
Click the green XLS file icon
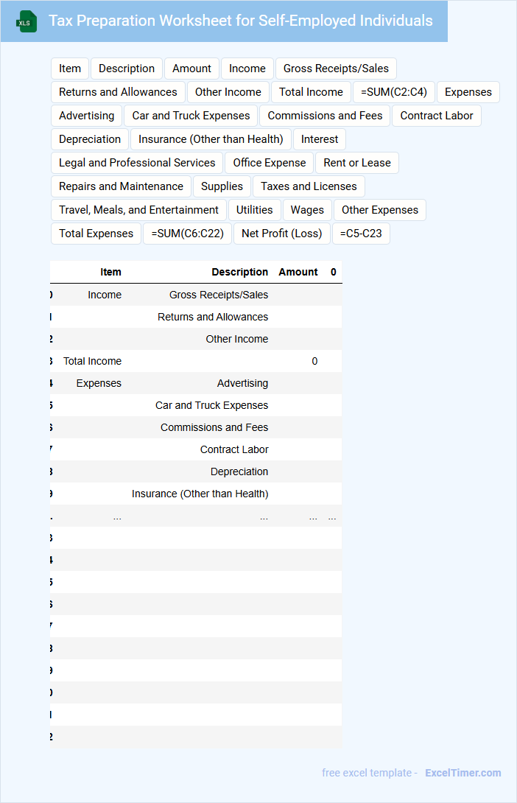tap(27, 21)
